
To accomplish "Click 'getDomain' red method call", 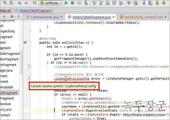I will [98, 98].
